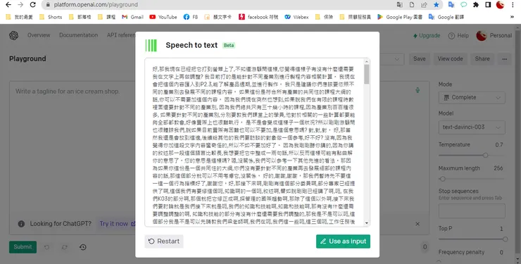Open the Mode Complete dropdown

[x=472, y=97]
